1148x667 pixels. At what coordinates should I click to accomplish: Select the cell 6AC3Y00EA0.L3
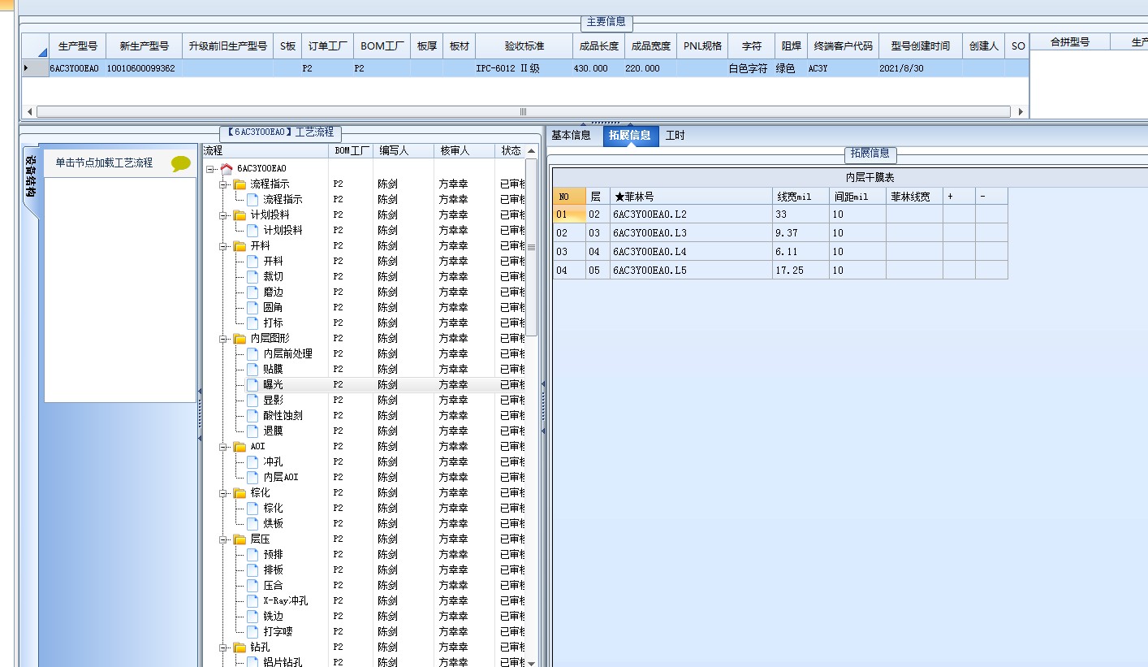691,233
